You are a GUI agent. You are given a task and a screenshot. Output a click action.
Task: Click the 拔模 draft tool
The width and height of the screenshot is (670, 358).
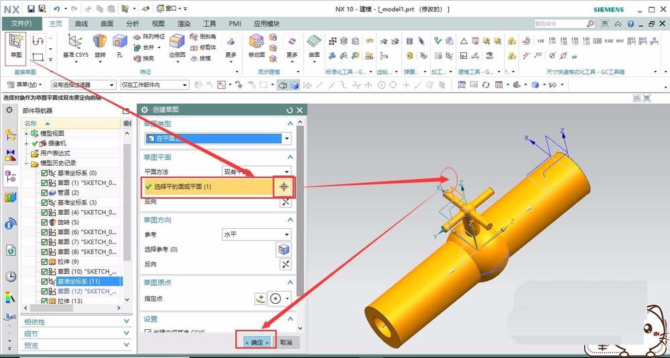click(x=200, y=58)
